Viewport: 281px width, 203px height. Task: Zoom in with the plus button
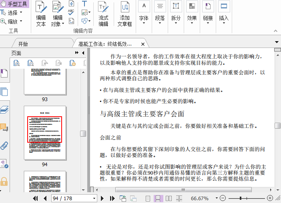(270, 198)
